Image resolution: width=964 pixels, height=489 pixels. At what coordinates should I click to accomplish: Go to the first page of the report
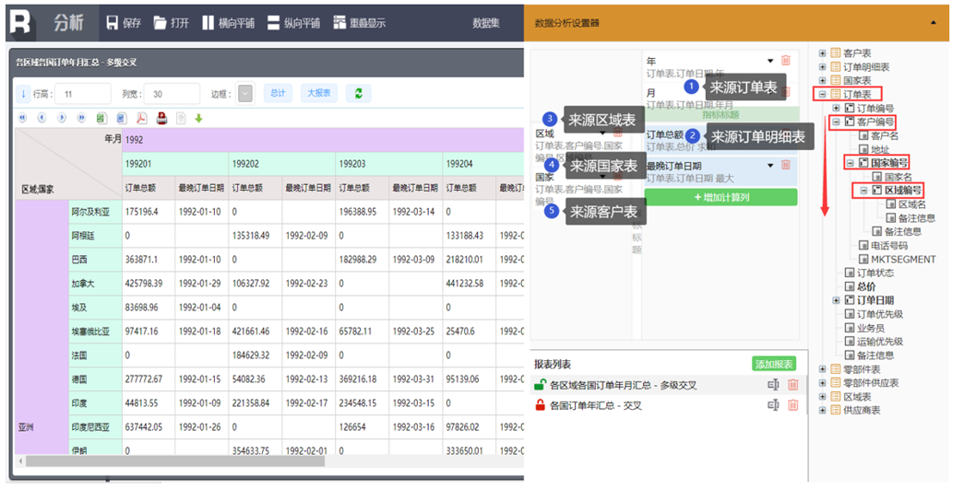[x=22, y=118]
